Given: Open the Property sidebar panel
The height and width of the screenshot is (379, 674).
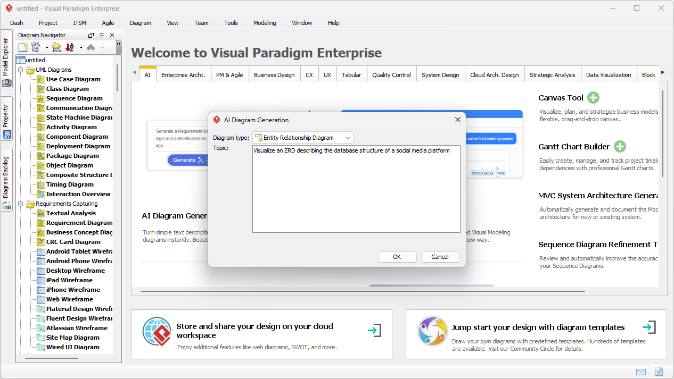Looking at the screenshot, I should point(6,114).
